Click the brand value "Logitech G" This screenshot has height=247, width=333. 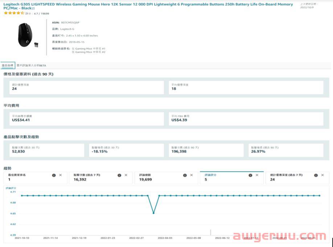67,29
